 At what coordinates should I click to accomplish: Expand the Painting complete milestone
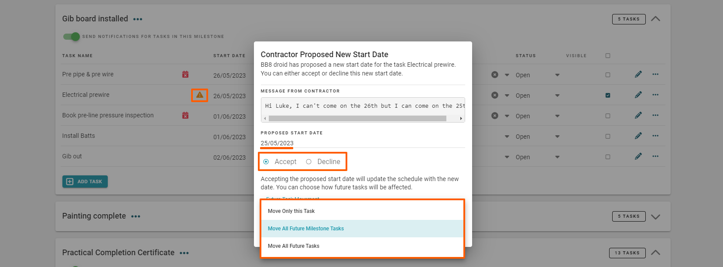655,216
